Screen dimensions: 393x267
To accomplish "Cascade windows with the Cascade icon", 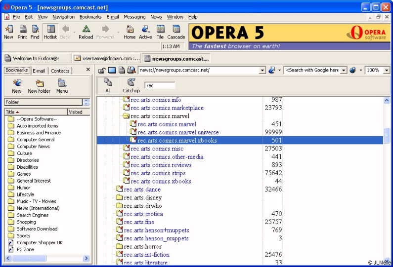I will [x=176, y=32].
